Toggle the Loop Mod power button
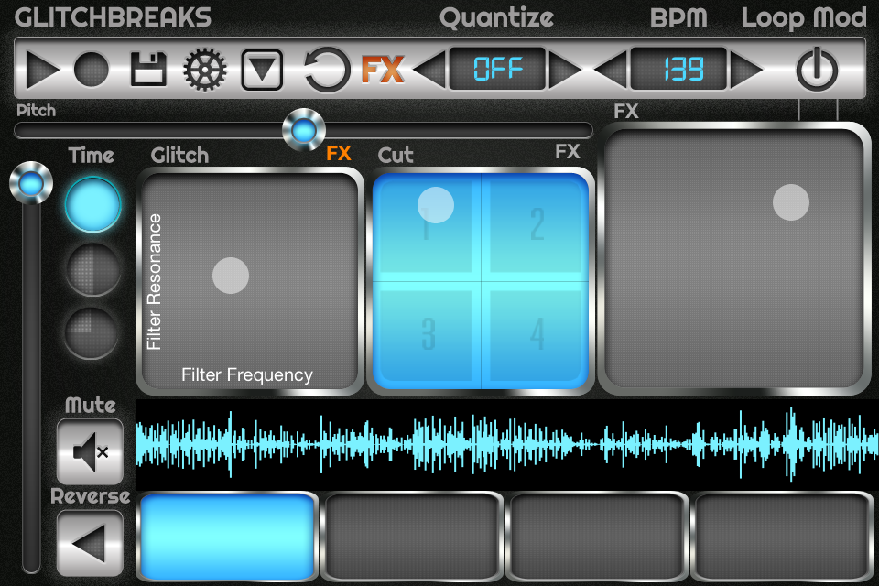The image size is (879, 586). 817,70
